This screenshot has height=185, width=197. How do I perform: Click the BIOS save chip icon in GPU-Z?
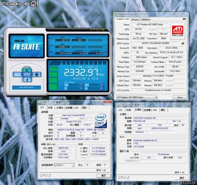183,43
